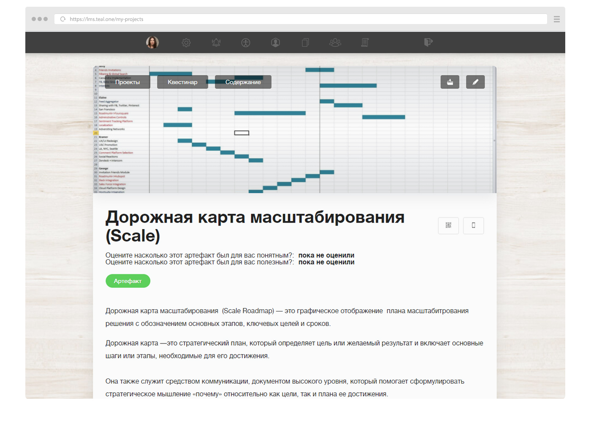This screenshot has height=424, width=591.
Task: Click the green Артефакт tag
Action: pos(128,281)
